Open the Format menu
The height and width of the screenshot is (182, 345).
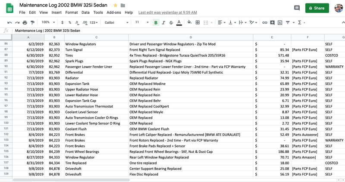pos(72,12)
